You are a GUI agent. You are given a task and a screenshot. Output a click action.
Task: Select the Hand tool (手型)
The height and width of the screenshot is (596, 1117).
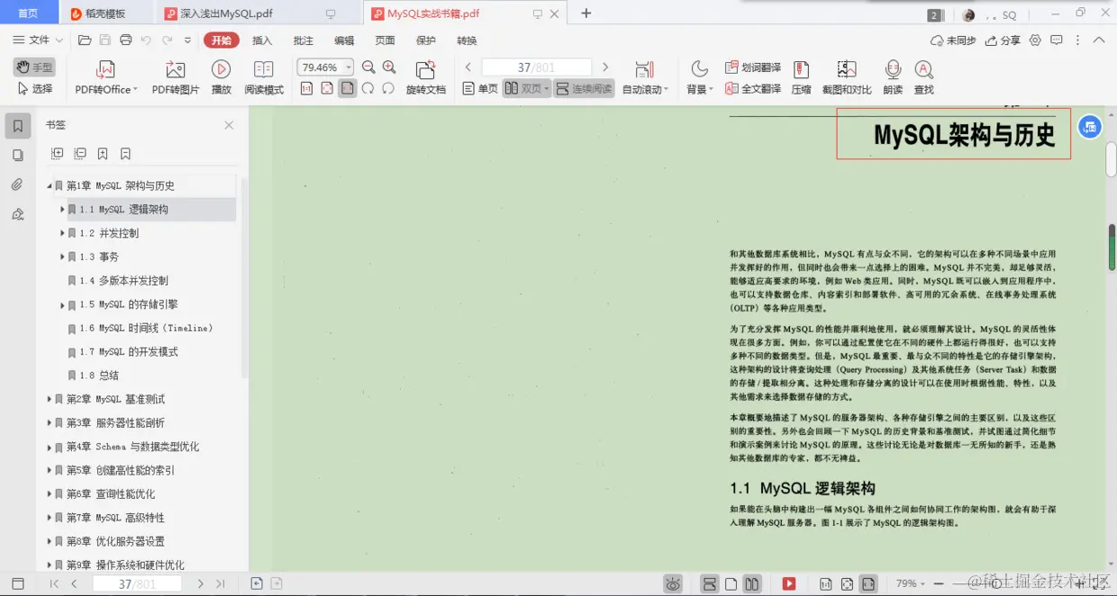34,68
